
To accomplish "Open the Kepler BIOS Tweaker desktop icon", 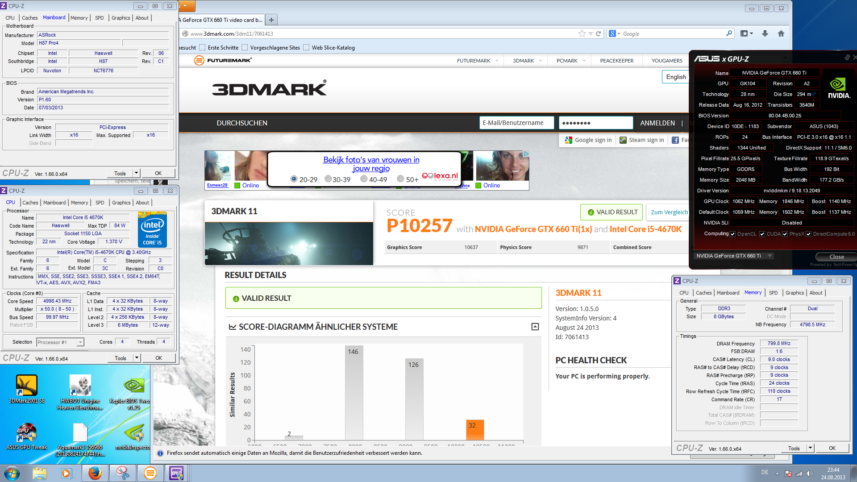I will click(x=133, y=394).
